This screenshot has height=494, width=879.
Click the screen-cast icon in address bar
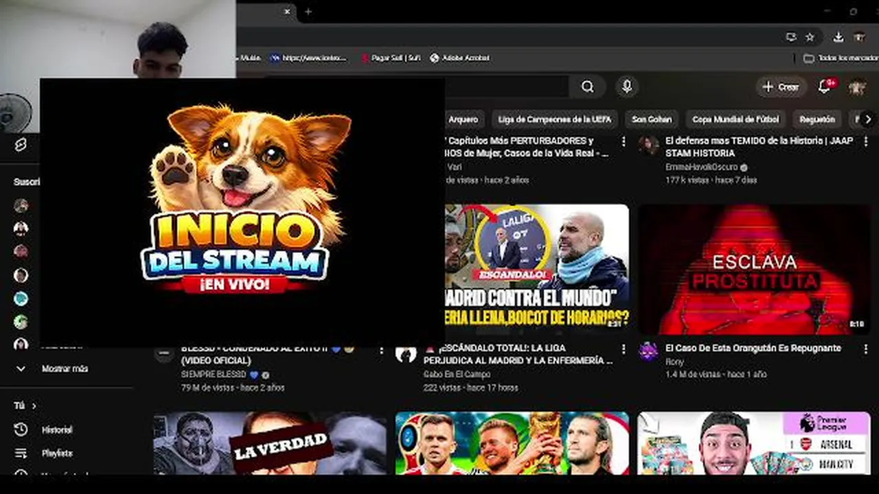click(x=791, y=37)
